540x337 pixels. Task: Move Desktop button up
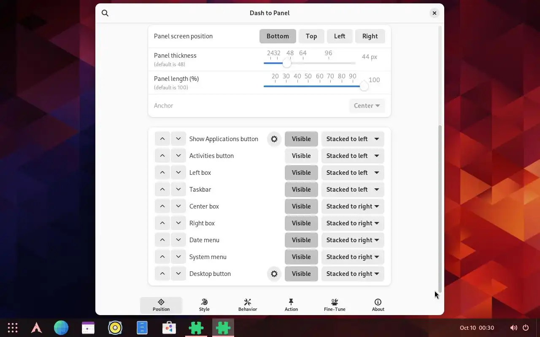162,274
